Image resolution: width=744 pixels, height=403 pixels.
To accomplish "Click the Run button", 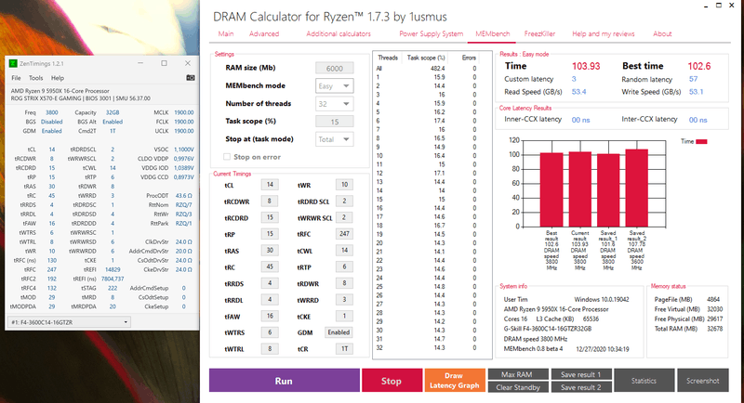I will pos(285,381).
